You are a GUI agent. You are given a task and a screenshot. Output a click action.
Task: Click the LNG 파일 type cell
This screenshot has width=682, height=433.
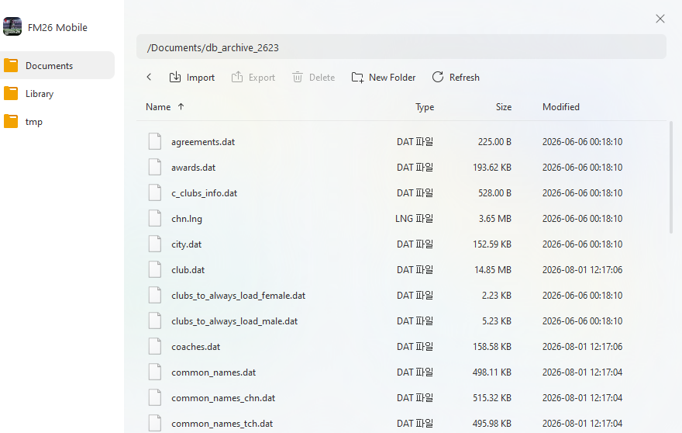414,219
